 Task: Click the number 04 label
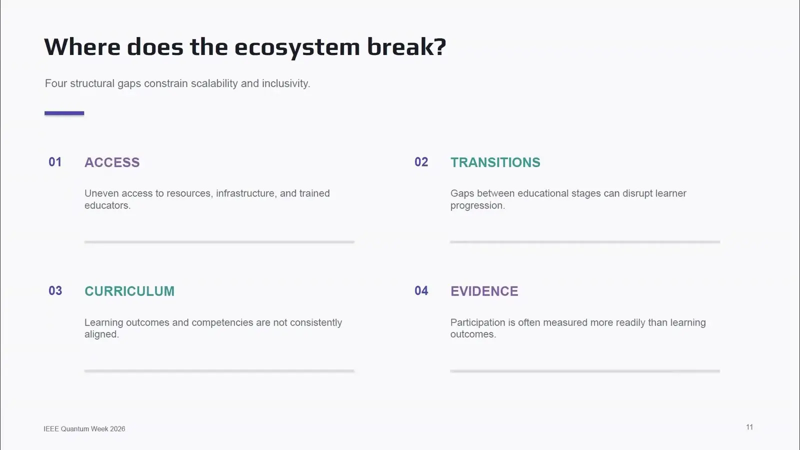(421, 291)
